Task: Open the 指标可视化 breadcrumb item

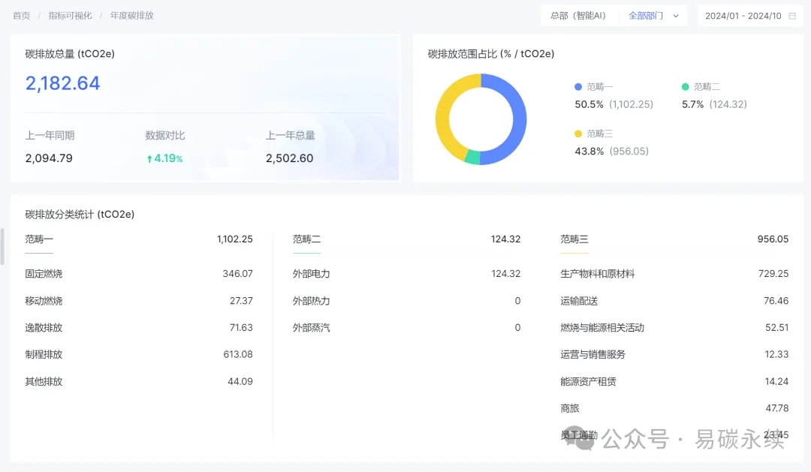Action: [70, 16]
